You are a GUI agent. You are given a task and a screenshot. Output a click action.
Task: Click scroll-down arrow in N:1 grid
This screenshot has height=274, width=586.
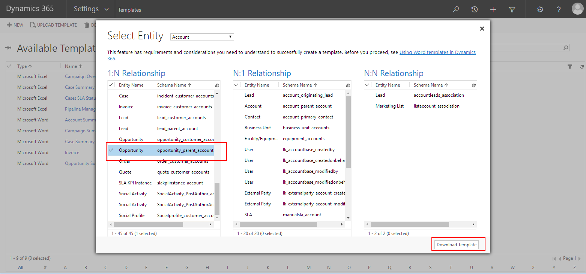[x=348, y=217]
